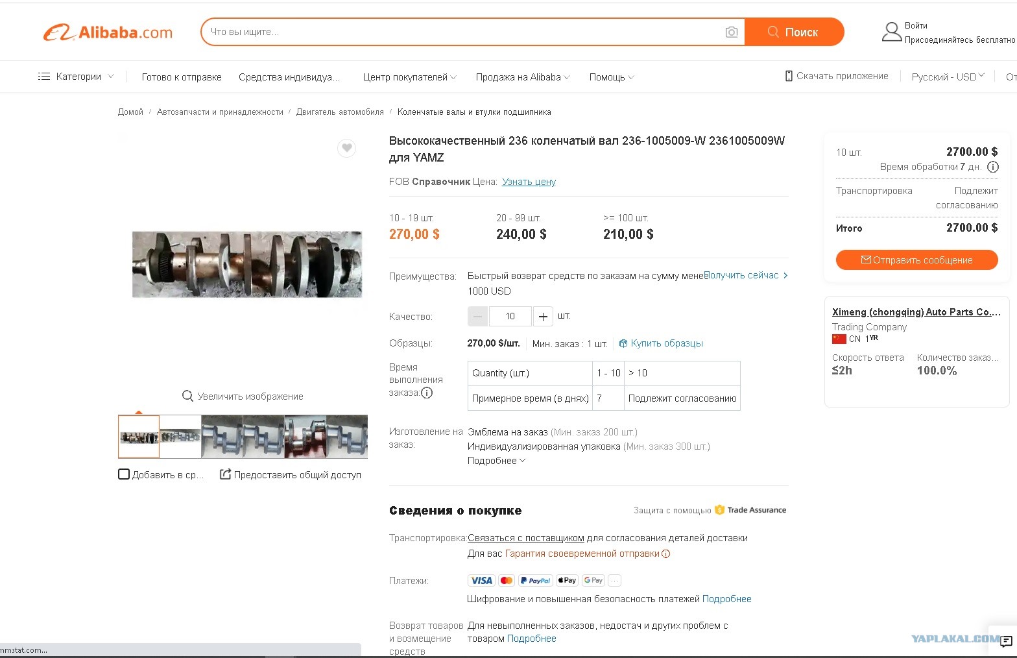Image resolution: width=1017 pixels, height=658 pixels.
Task: Open Коленчатые валы и втулки подшипника breadcrumb
Action: tap(474, 112)
